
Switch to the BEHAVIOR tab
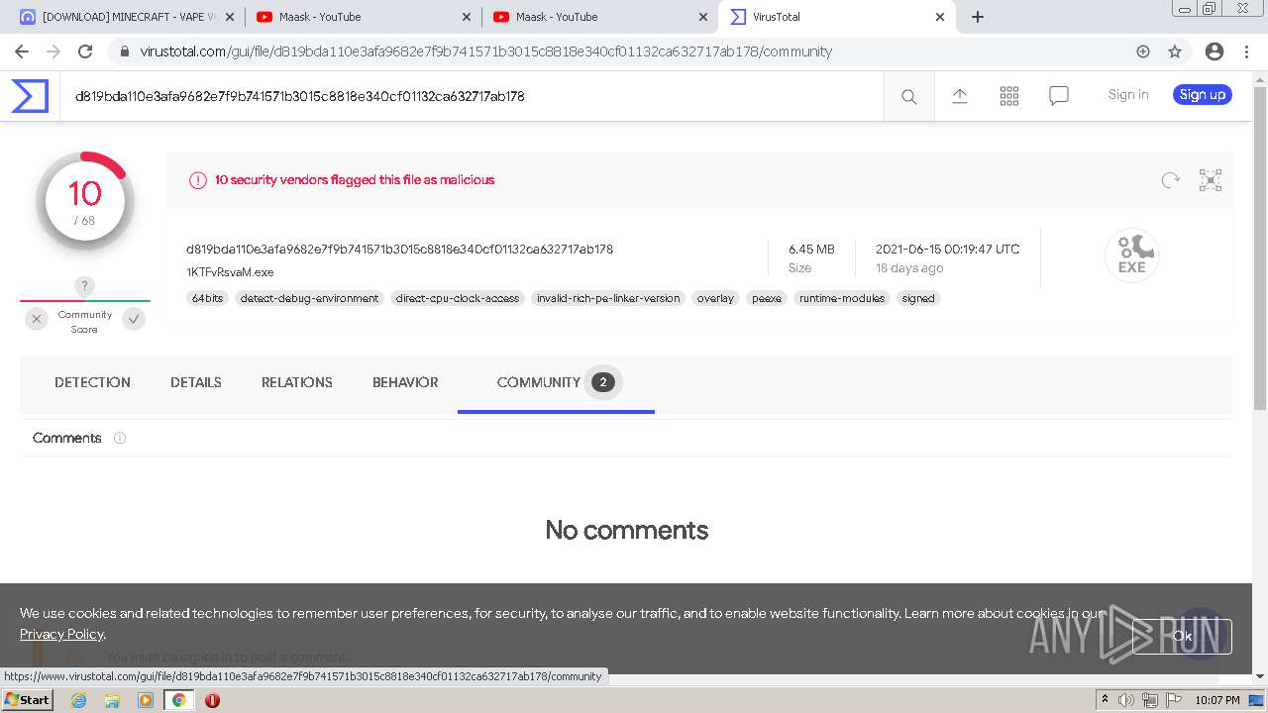click(x=405, y=382)
